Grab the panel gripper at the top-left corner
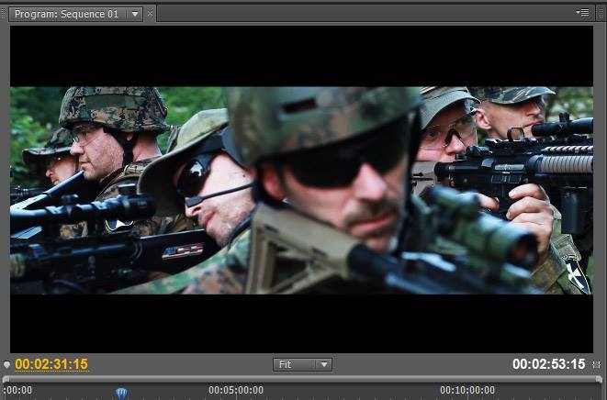 coord(4,15)
